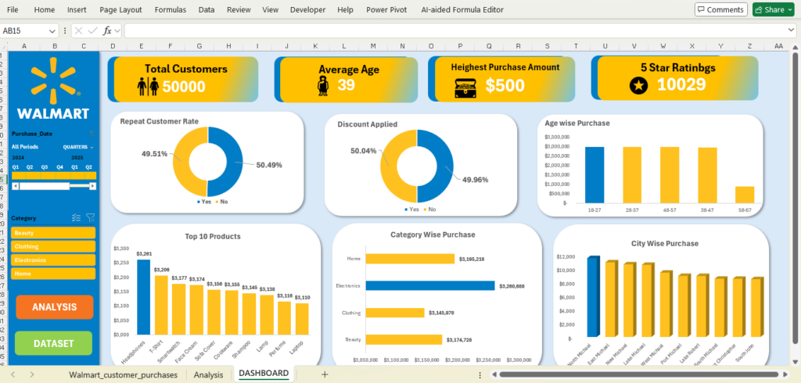Click the 18-27 bar in Age wise Purchase
The image size is (801, 383).
click(594, 175)
